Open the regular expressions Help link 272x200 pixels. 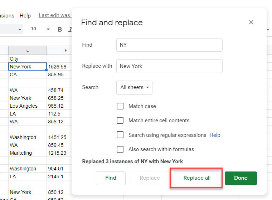pyautogui.click(x=215, y=135)
